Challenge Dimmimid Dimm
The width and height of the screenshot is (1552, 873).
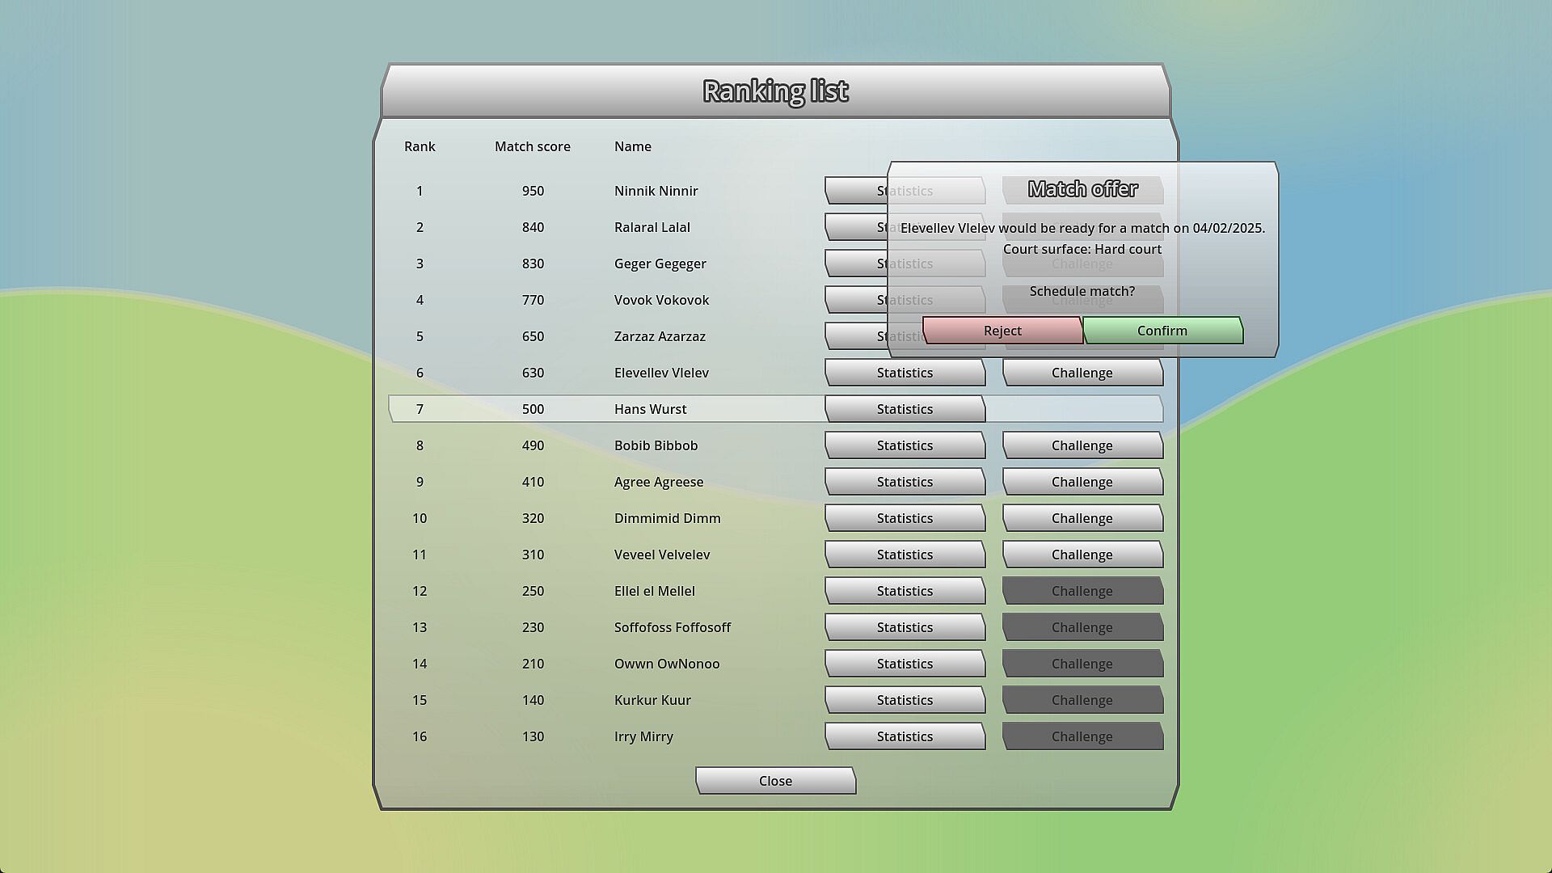pos(1082,518)
